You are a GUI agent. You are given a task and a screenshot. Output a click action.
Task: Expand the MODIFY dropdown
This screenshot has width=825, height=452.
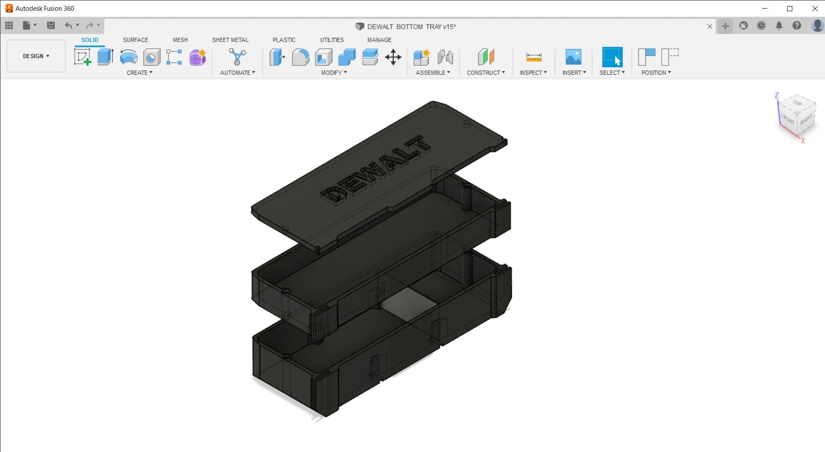tap(334, 73)
